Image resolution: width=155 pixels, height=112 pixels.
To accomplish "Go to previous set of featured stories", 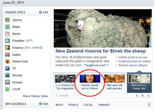I will pyautogui.click(x=137, y=96).
